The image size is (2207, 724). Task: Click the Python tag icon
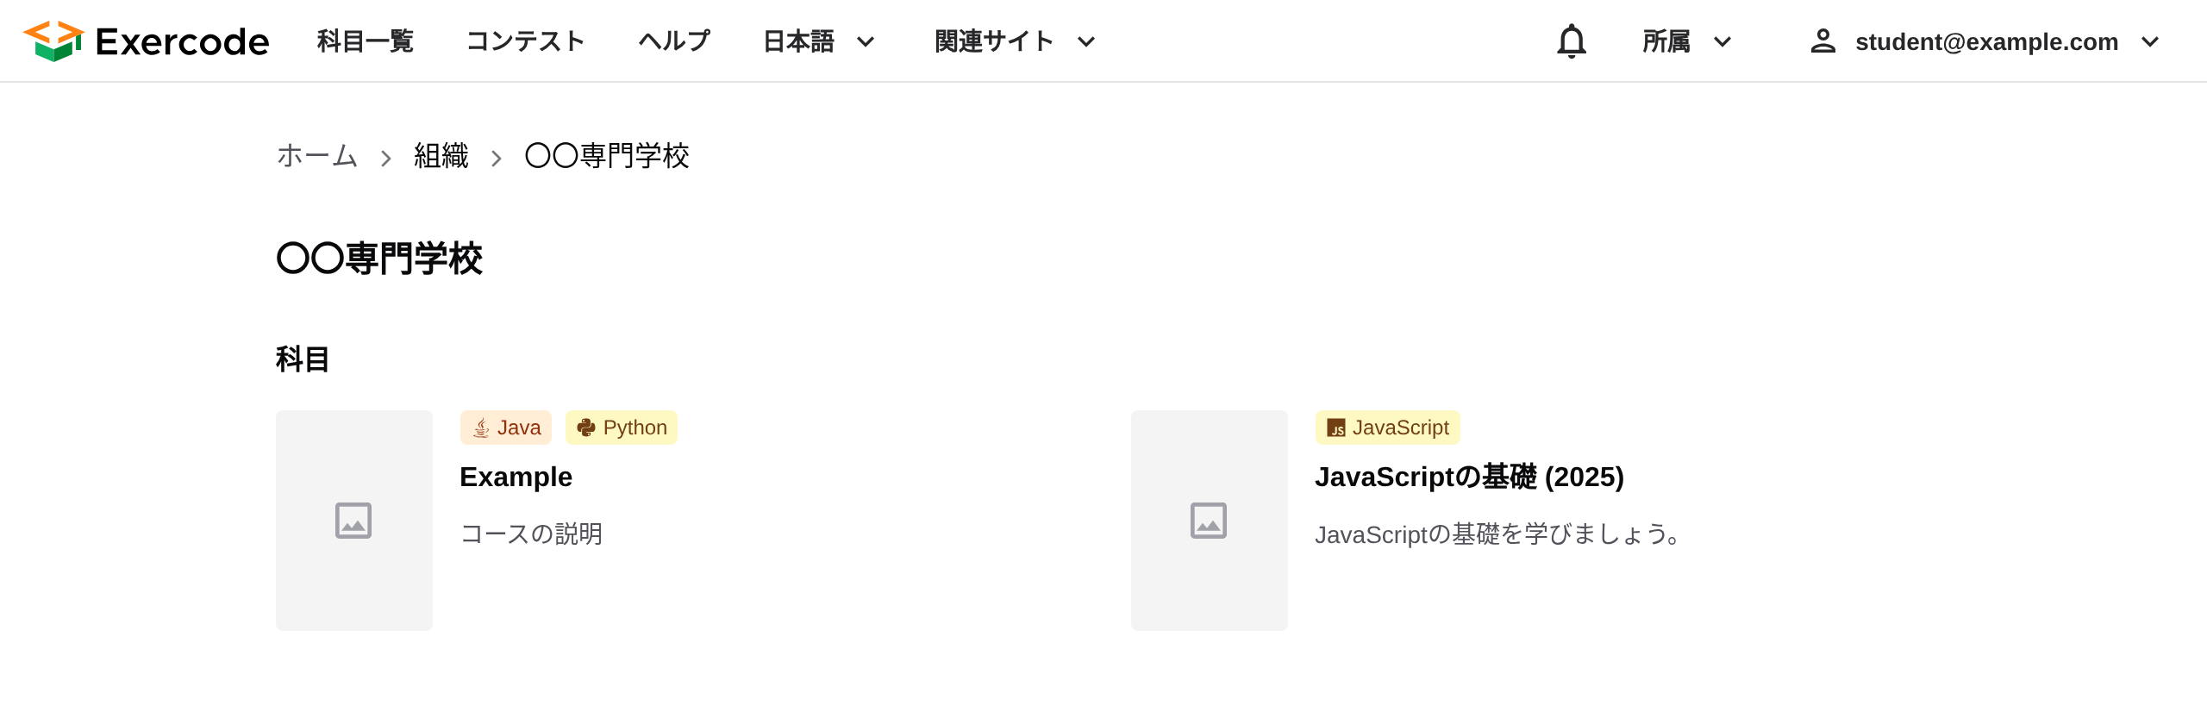(586, 428)
